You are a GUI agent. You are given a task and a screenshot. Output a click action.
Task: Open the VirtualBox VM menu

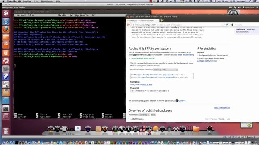(14, 2)
